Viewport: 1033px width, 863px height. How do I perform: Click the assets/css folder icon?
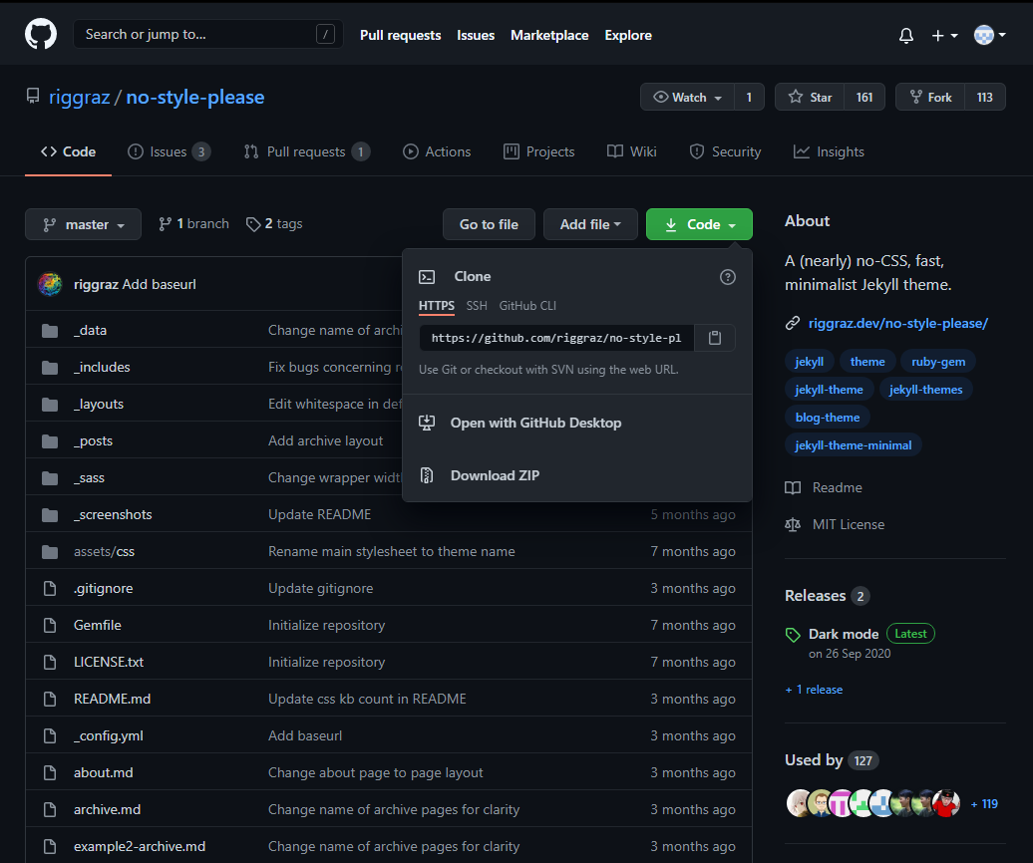50,552
